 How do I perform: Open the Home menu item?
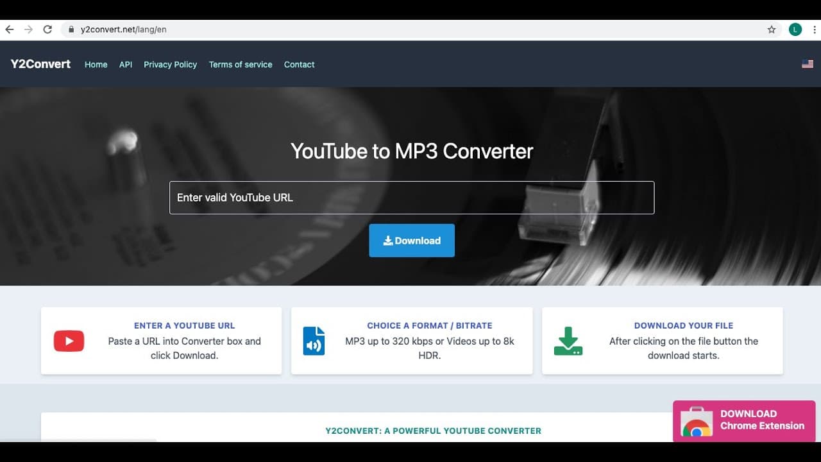[96, 65]
